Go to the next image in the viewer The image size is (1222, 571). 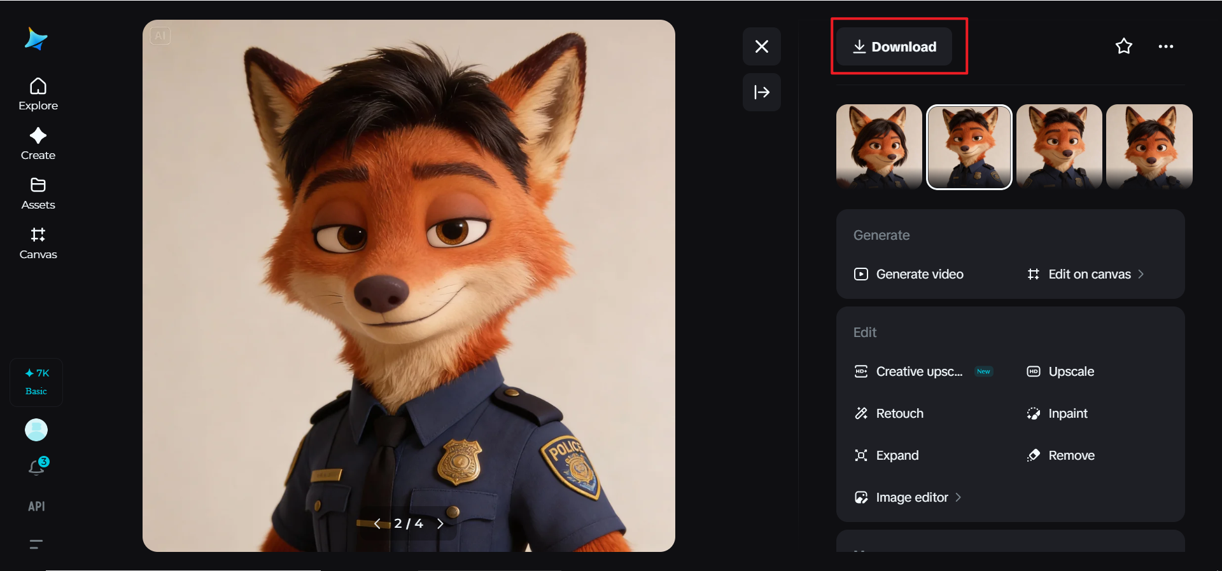(440, 523)
